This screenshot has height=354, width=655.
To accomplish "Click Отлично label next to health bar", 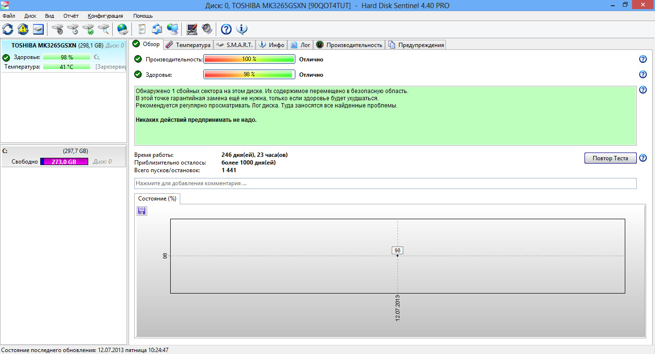I will [x=311, y=75].
